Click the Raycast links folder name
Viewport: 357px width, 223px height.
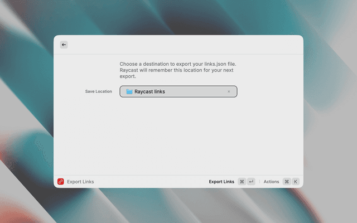pyautogui.click(x=149, y=91)
